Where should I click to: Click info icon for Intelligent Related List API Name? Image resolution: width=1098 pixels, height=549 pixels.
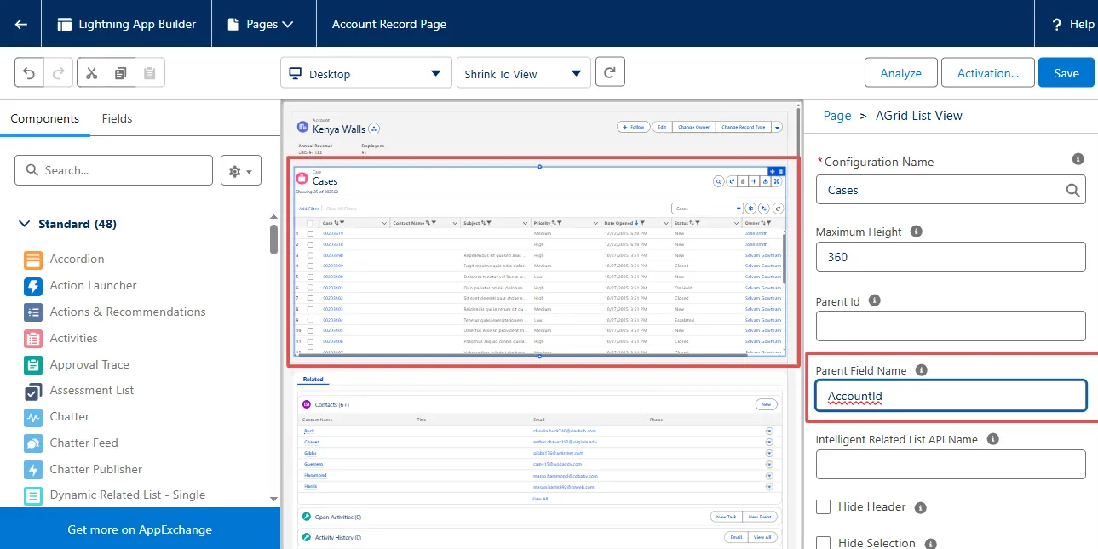(x=992, y=439)
